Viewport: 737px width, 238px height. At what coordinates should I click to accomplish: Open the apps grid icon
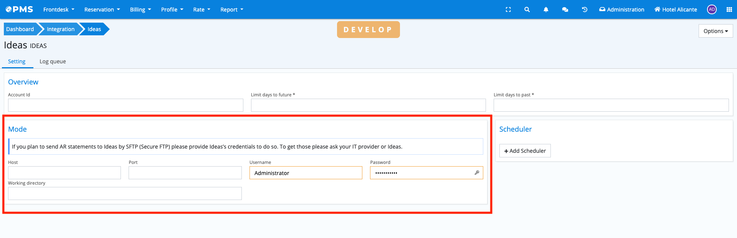(729, 10)
